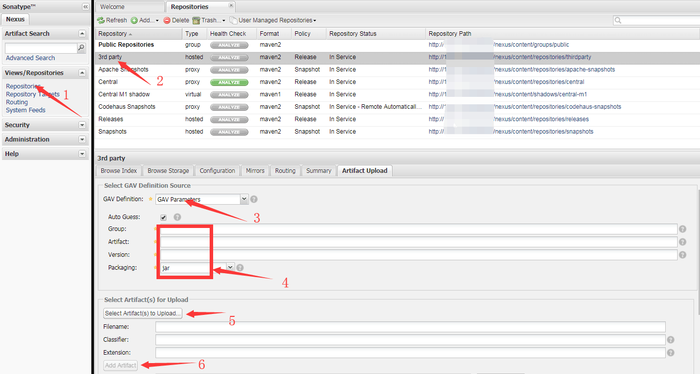The height and width of the screenshot is (374, 700).
Task: Expand the Security panel
Action: pyautogui.click(x=82, y=125)
